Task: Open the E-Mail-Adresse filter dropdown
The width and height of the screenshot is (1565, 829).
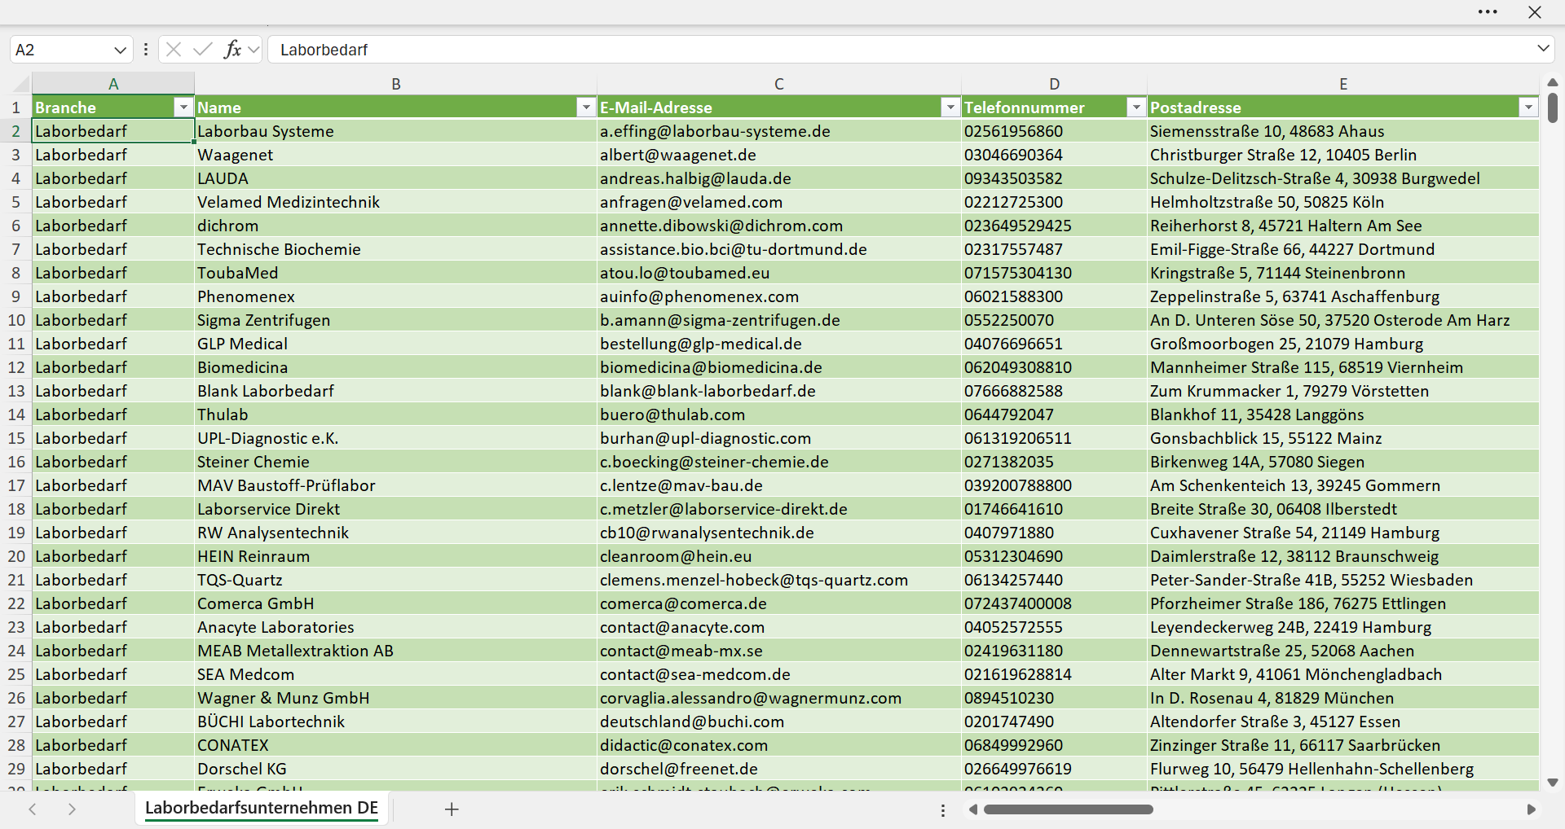Action: coord(950,107)
